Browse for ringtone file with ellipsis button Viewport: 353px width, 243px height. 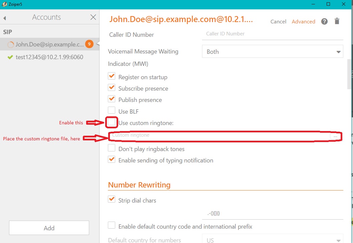click(x=335, y=136)
